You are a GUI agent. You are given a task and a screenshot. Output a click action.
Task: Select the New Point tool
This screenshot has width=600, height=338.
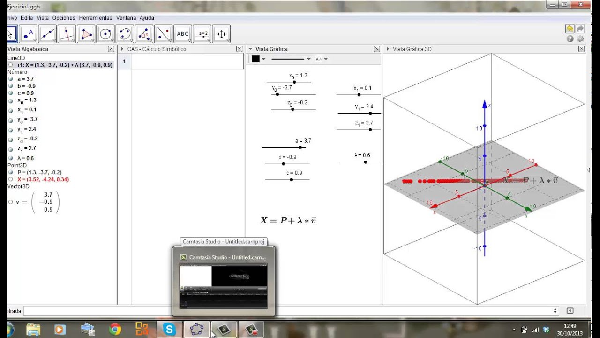(x=29, y=34)
